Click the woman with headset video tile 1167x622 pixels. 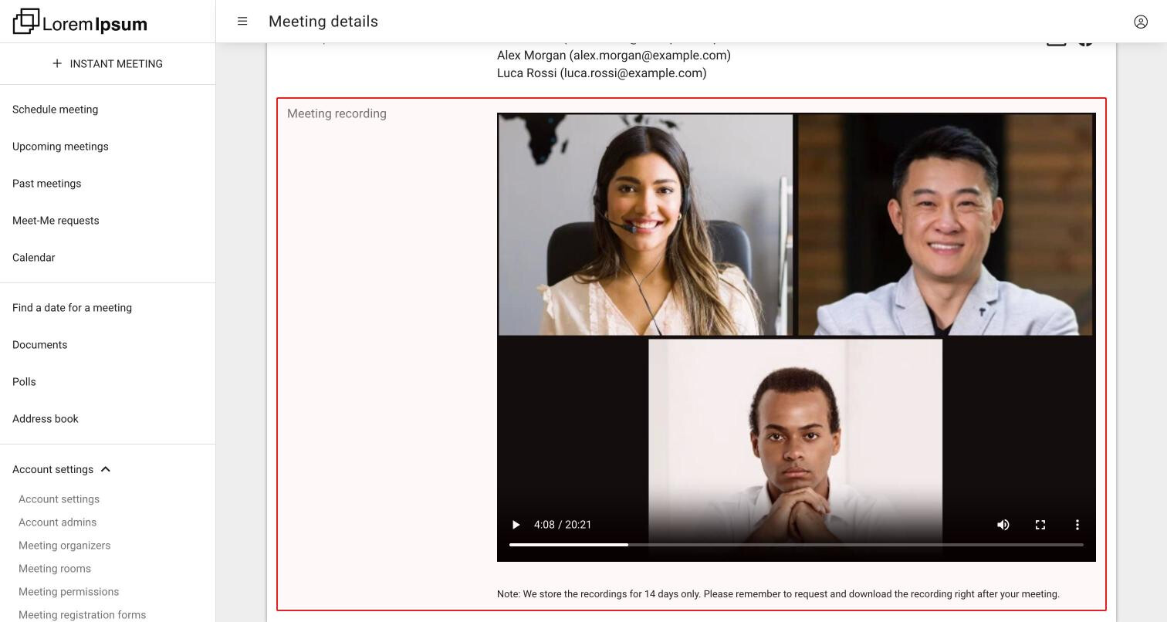coord(645,225)
